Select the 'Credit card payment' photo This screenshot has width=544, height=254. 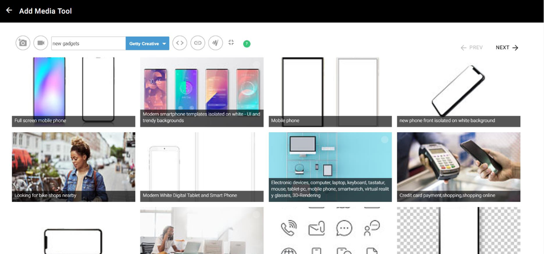[459, 166]
